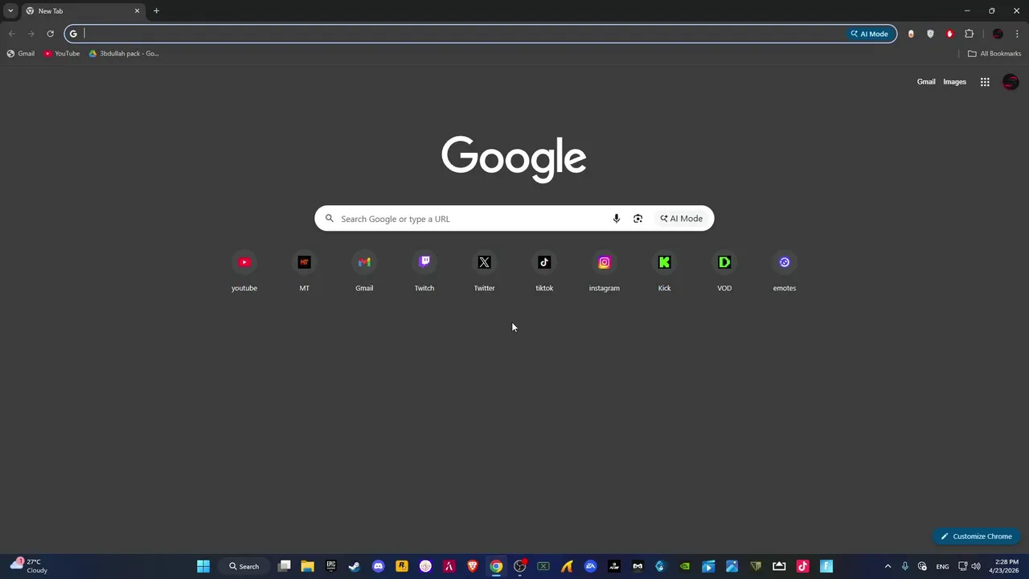Open the tiktok shortcut tile

tap(544, 272)
